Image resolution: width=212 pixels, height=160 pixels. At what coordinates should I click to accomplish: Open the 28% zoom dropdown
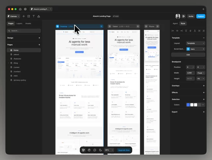click(109, 150)
